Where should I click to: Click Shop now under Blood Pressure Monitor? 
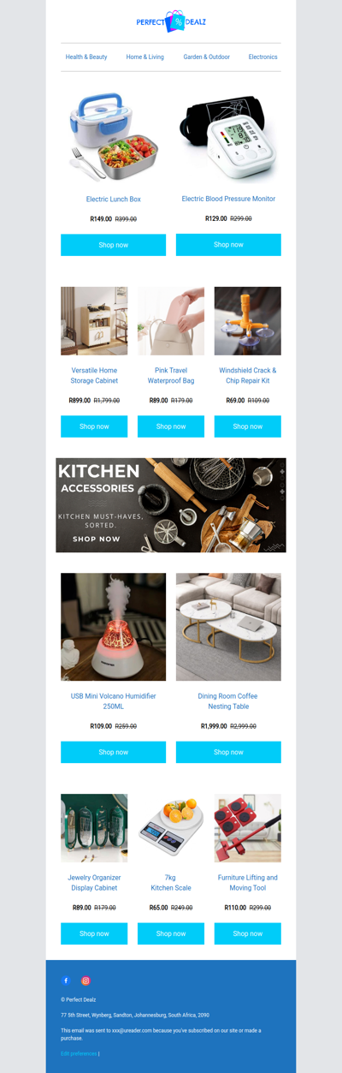(x=228, y=244)
